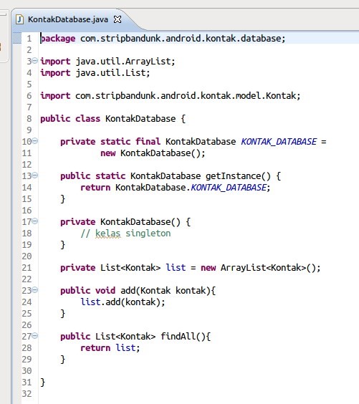Click the marker bar next to line 1
This screenshot has height=404, width=359.
coord(17,39)
